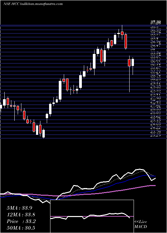This screenshot has width=167, height=233.
Task: Click the 32.14 price axis label
Action: (156, 64)
